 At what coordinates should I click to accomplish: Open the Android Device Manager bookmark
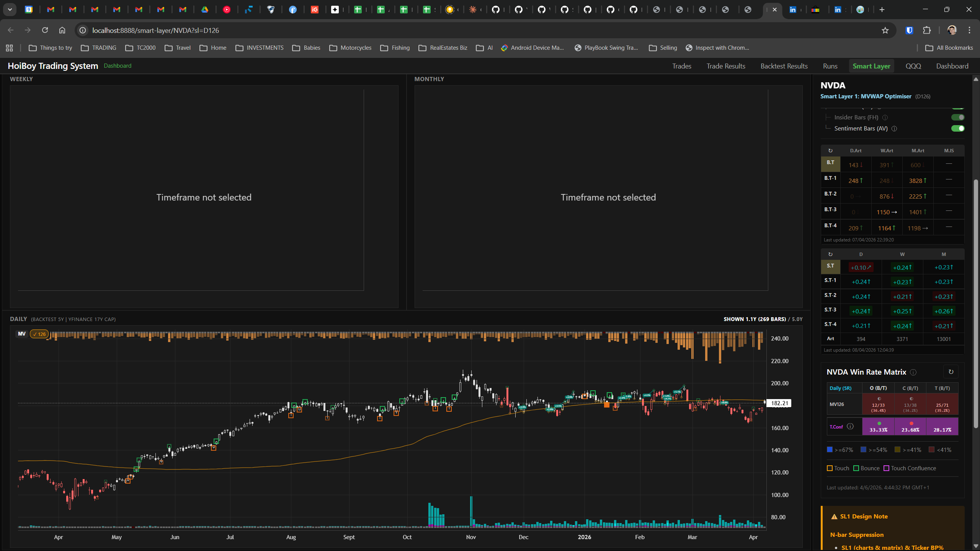[x=532, y=48]
